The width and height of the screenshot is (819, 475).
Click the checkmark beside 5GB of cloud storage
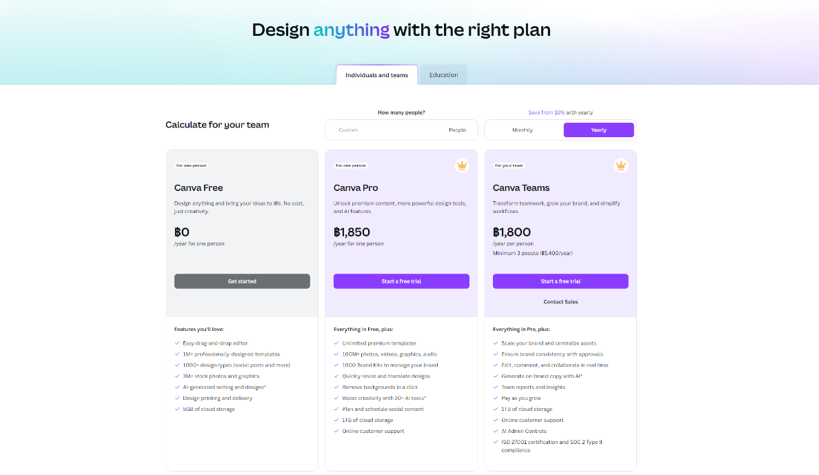point(177,409)
